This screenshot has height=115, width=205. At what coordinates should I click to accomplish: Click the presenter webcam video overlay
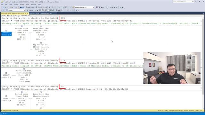pyautogui.click(x=172, y=68)
